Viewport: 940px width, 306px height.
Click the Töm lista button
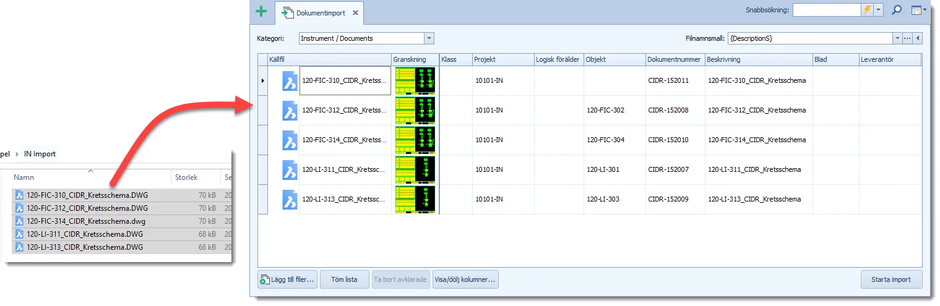(x=344, y=279)
